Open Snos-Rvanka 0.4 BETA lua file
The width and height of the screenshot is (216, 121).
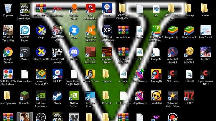coord(74,74)
